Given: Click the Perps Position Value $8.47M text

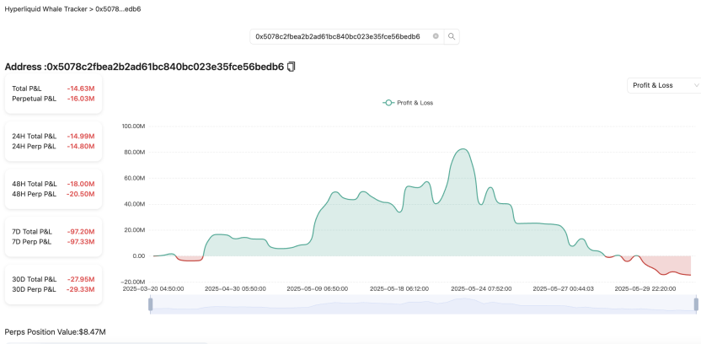Looking at the screenshot, I should 55,332.
